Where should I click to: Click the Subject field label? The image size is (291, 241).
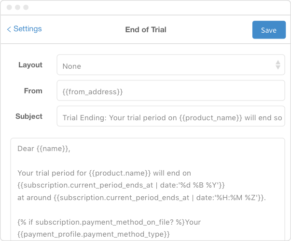(29, 116)
